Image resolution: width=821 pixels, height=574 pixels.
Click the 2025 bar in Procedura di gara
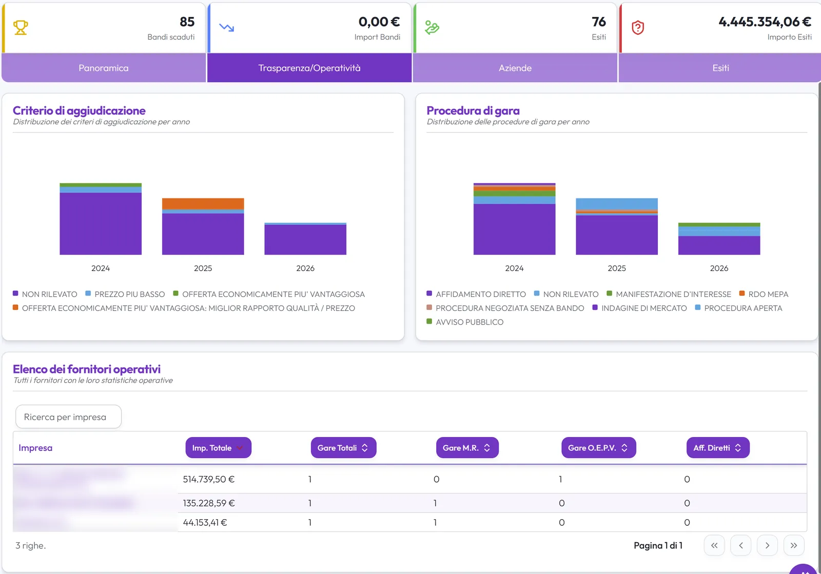pos(617,226)
